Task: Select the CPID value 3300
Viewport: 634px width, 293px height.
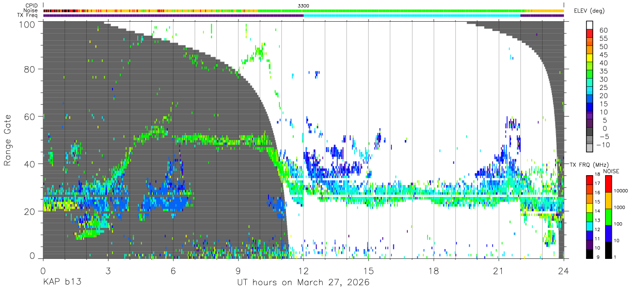Action: point(304,6)
